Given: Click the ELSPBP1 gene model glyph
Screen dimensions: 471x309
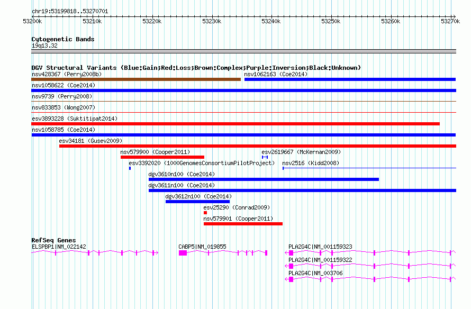Looking at the screenshot, I should (95, 253).
